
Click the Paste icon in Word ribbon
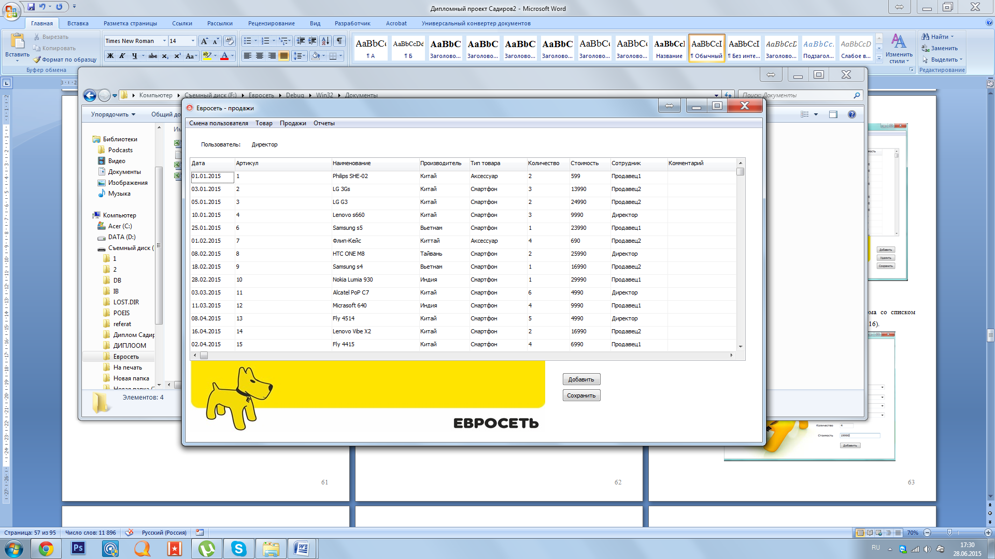click(17, 41)
